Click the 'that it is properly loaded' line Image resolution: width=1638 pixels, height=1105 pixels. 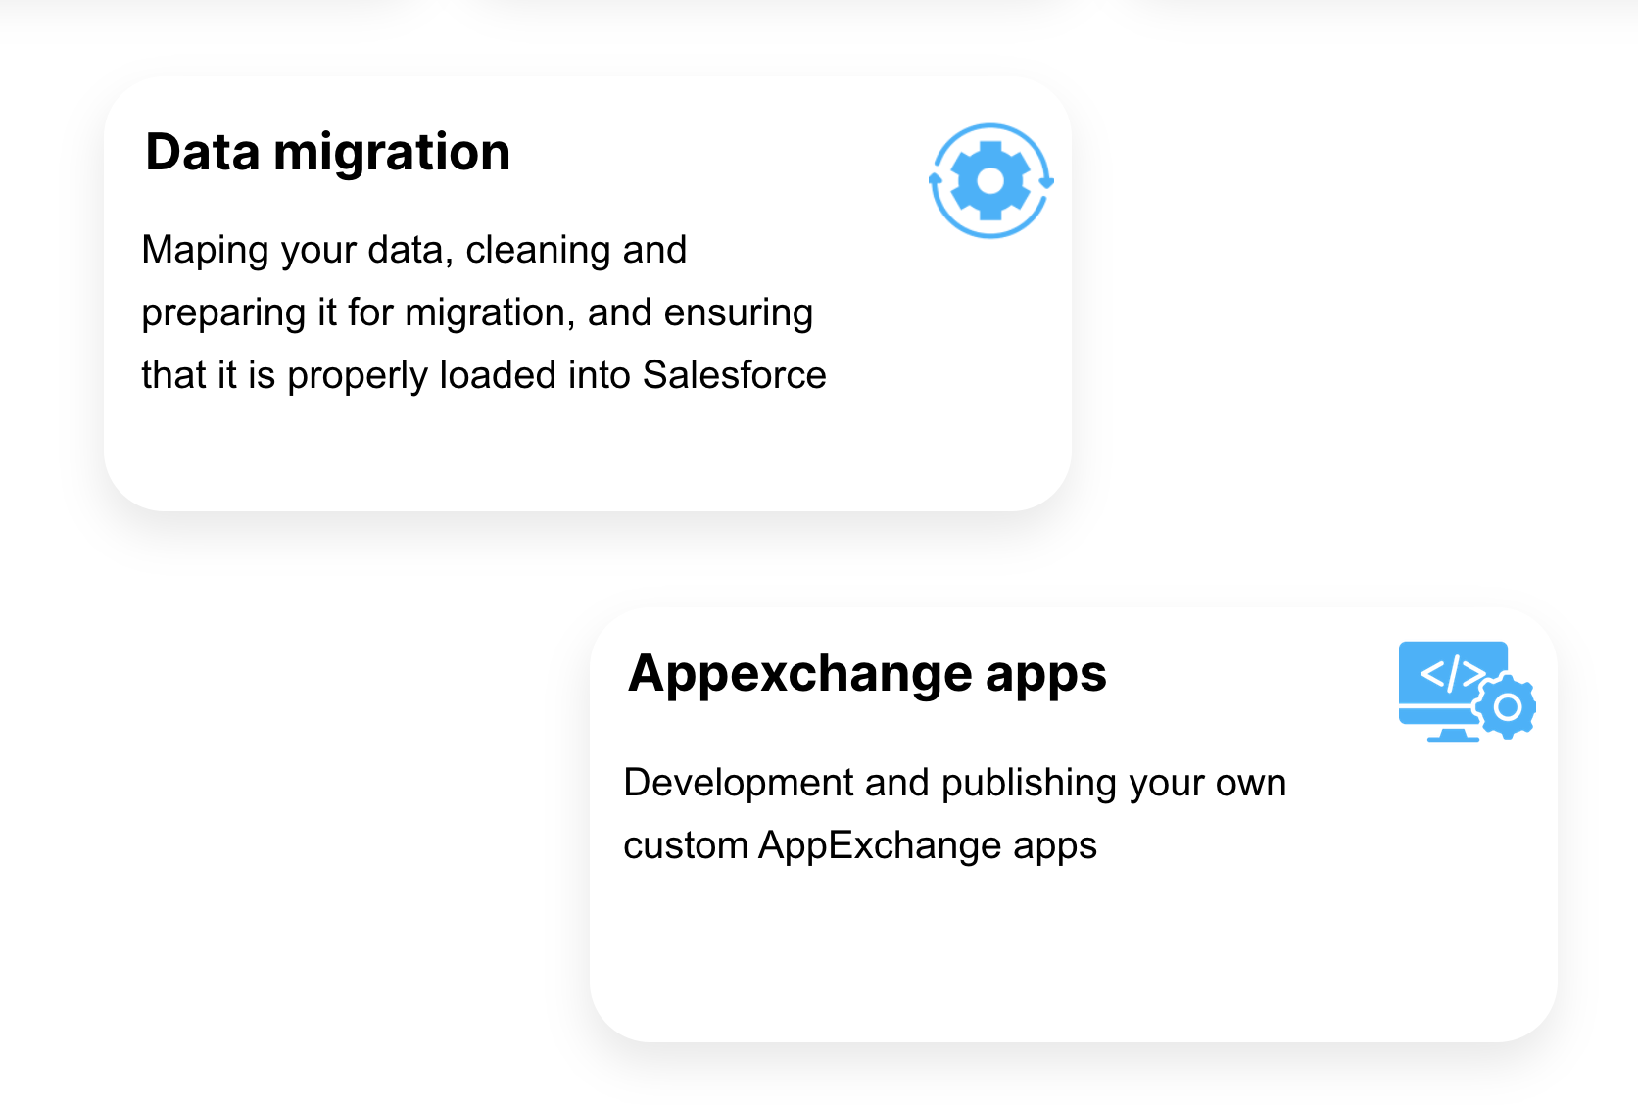(484, 375)
